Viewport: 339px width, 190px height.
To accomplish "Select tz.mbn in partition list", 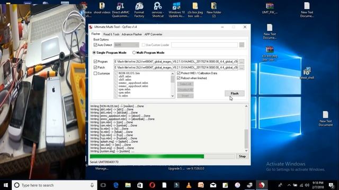I will coord(123,96).
